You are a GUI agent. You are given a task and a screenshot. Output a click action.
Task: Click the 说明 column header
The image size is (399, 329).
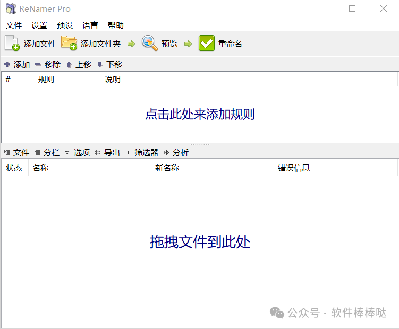(249, 79)
